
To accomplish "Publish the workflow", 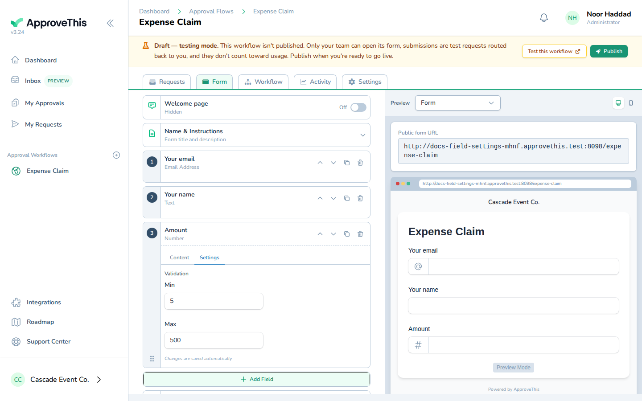I will pos(609,51).
